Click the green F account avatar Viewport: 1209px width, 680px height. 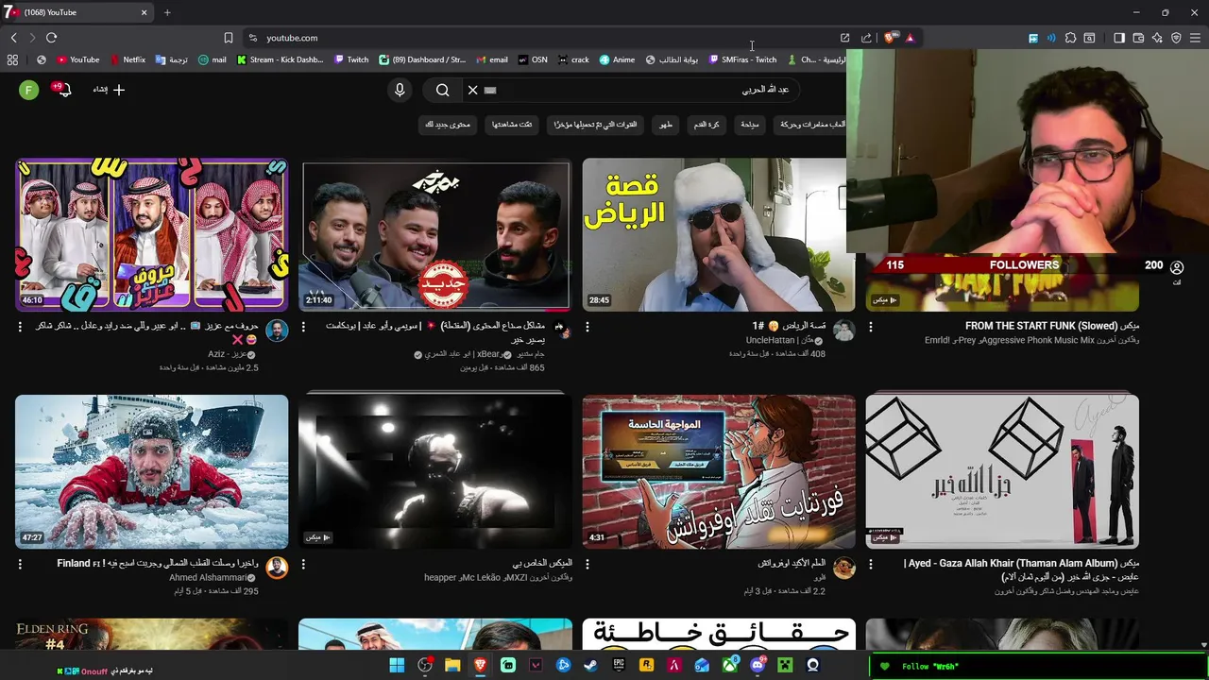point(29,90)
